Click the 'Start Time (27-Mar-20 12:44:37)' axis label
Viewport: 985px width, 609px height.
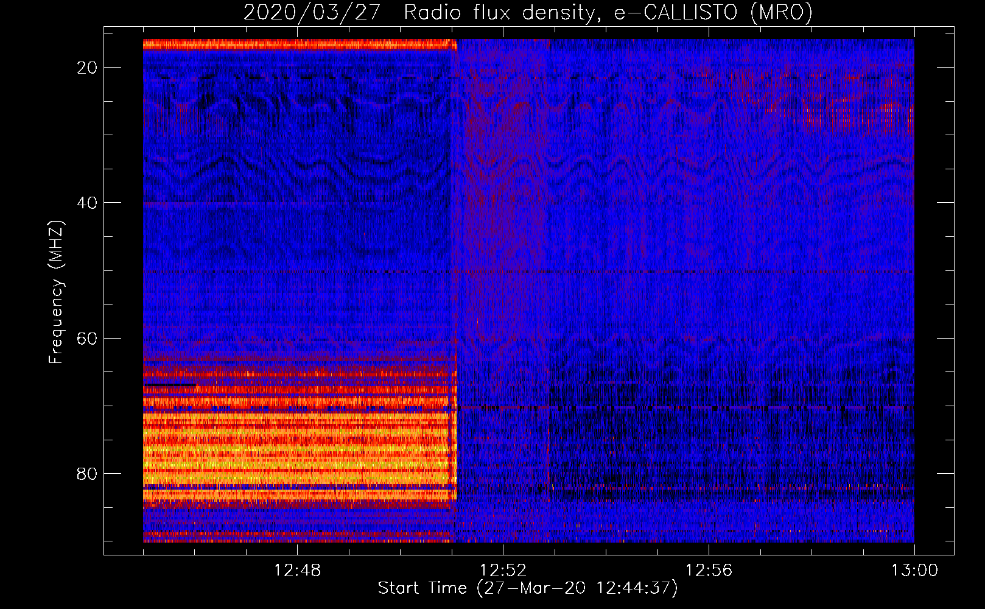[x=528, y=588]
